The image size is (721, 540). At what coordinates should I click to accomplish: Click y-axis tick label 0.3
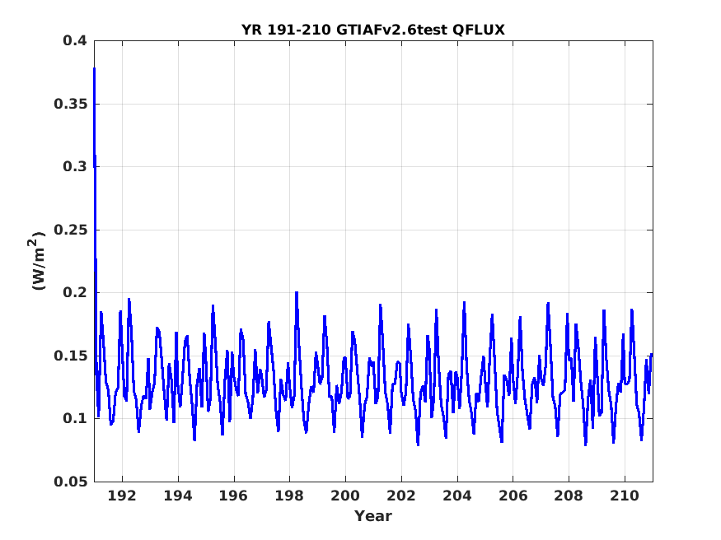pyautogui.click(x=74, y=166)
